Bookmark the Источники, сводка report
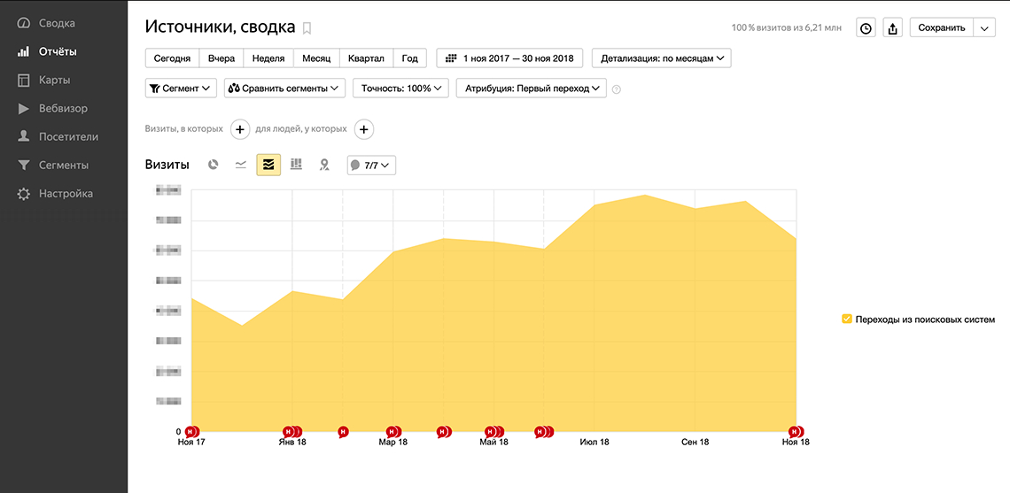 [307, 28]
